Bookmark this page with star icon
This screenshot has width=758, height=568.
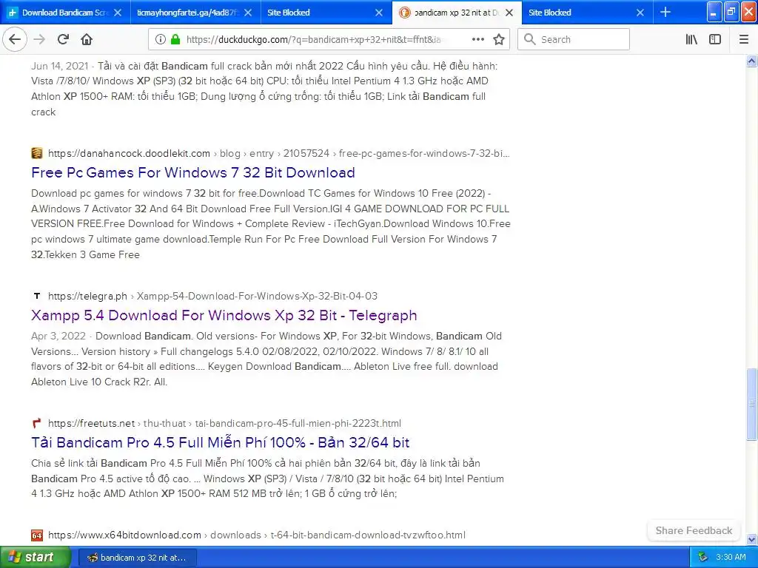499,39
